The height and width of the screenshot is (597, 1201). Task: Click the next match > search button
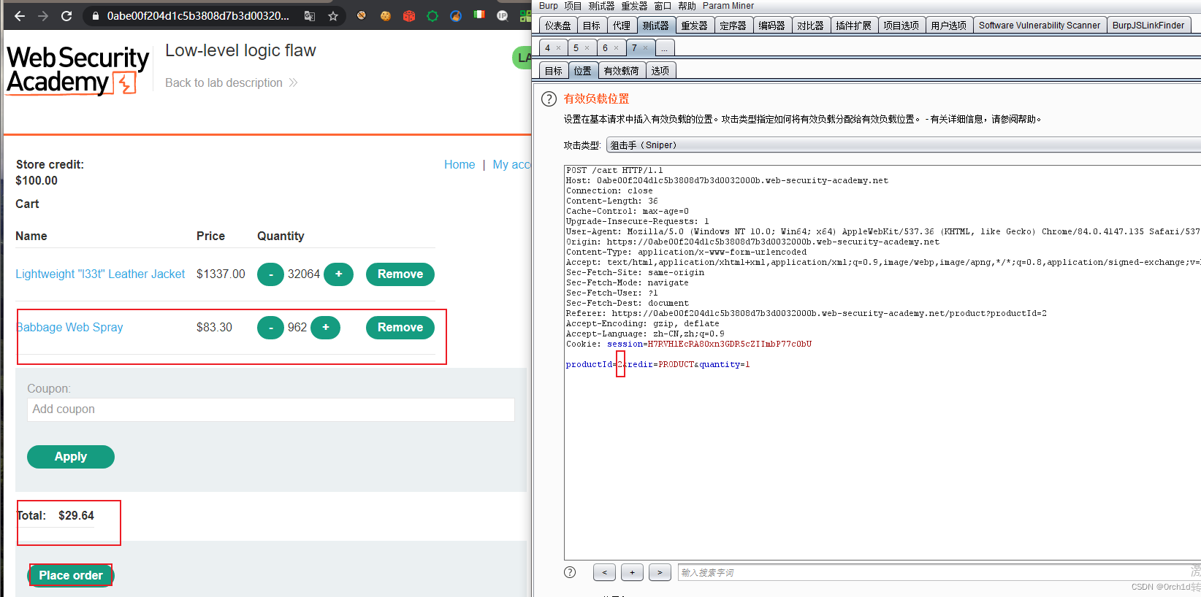coord(660,573)
